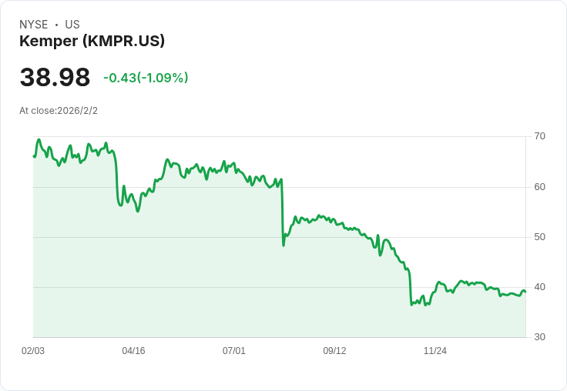The image size is (567, 391).
Task: Click the chart line's rightmost end point
Action: [525, 292]
